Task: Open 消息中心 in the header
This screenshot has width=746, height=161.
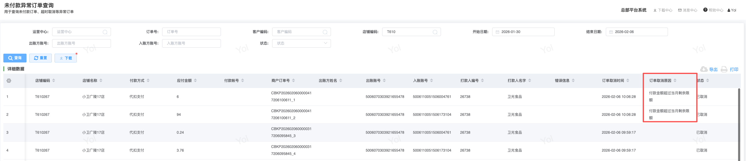Action: point(688,10)
